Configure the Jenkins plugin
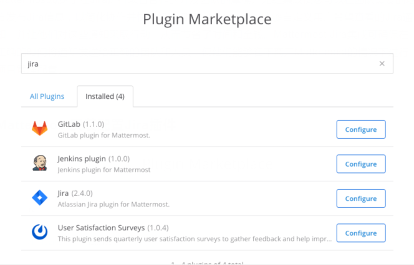Image resolution: width=414 pixels, height=265 pixels. (361, 164)
